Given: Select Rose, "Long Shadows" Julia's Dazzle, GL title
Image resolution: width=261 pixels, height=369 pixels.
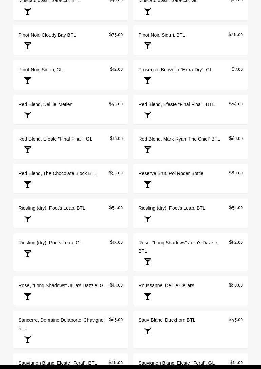Looking at the screenshot, I should click(62, 285).
